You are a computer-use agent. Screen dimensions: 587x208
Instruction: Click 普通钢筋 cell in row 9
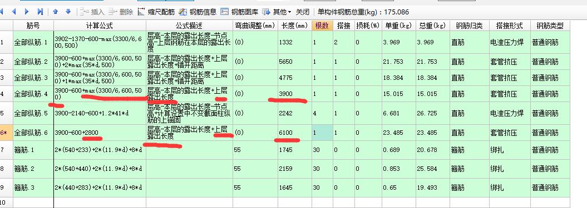pos(550,188)
